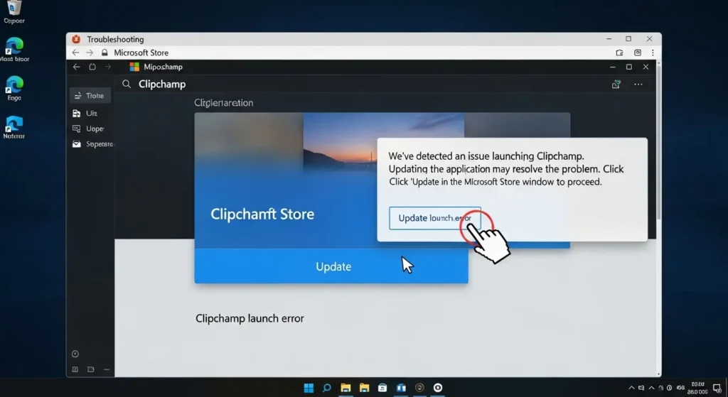728x397 pixels.
Task: Expand the system tray hidden icons chevron
Action: tap(631, 388)
